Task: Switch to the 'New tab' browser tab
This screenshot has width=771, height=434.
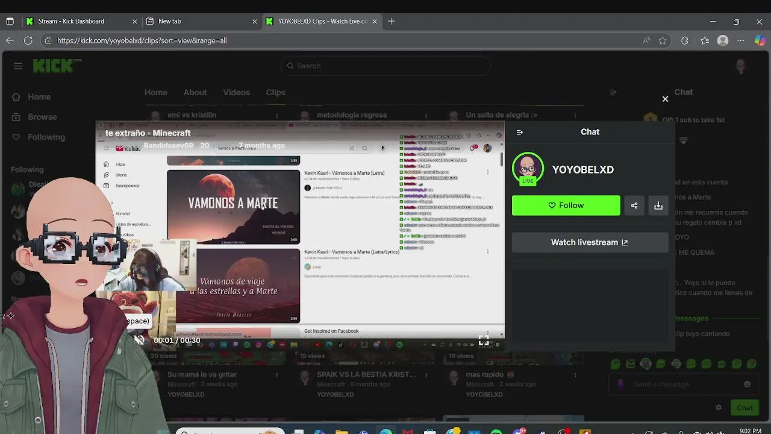Action: coord(202,21)
